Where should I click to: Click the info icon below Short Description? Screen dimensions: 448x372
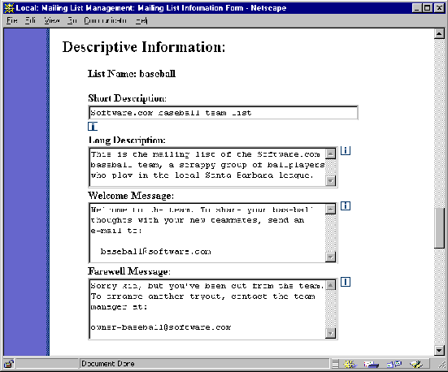coord(93,127)
